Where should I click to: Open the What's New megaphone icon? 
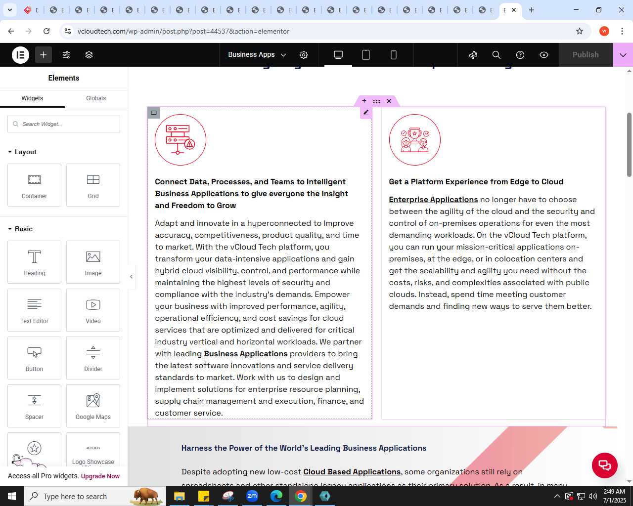[x=473, y=55]
